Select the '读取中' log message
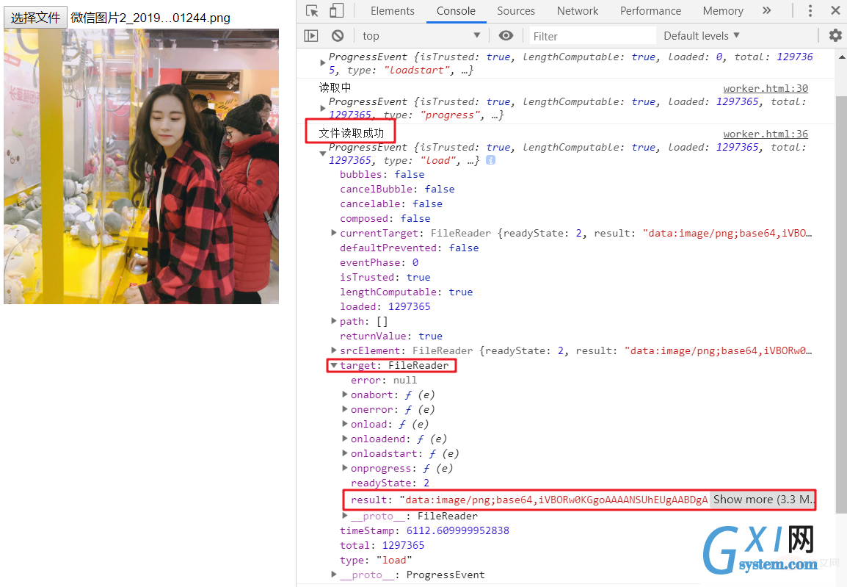The image size is (847, 587). click(335, 87)
